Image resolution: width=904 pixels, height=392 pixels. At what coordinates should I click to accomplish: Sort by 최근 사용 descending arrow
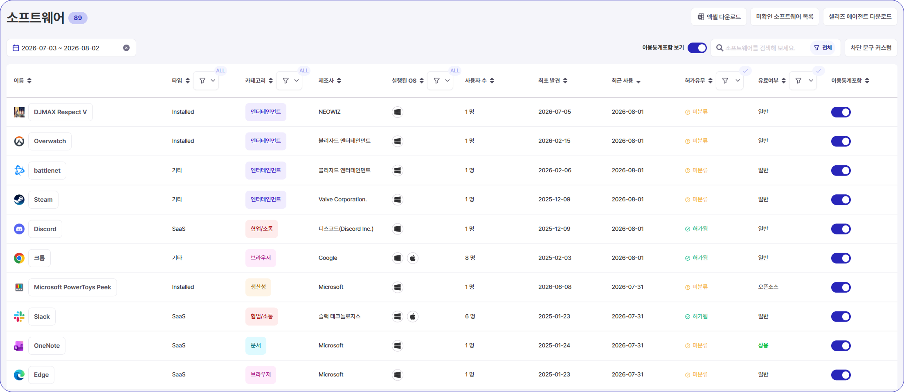pyautogui.click(x=639, y=81)
